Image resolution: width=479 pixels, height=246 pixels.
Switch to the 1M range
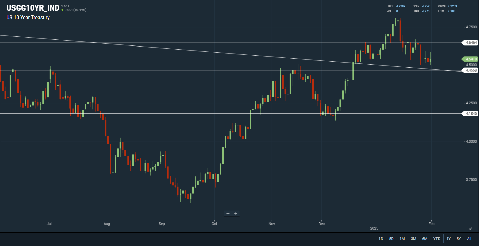[x=402, y=239]
